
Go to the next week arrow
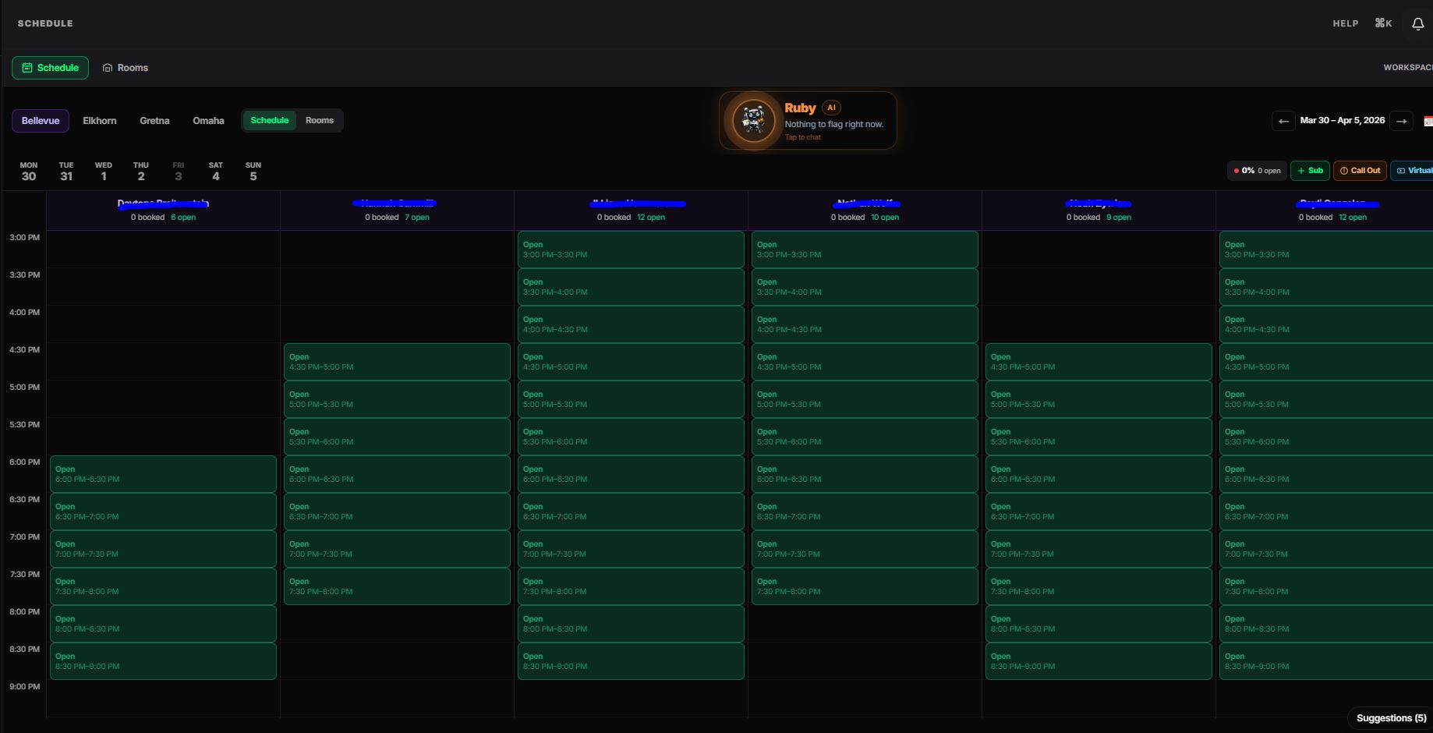pyautogui.click(x=1402, y=121)
